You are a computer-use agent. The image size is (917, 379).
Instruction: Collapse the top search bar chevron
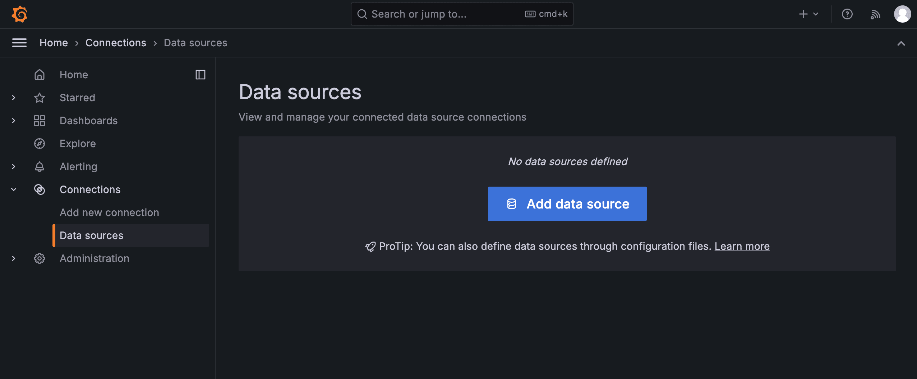[901, 43]
